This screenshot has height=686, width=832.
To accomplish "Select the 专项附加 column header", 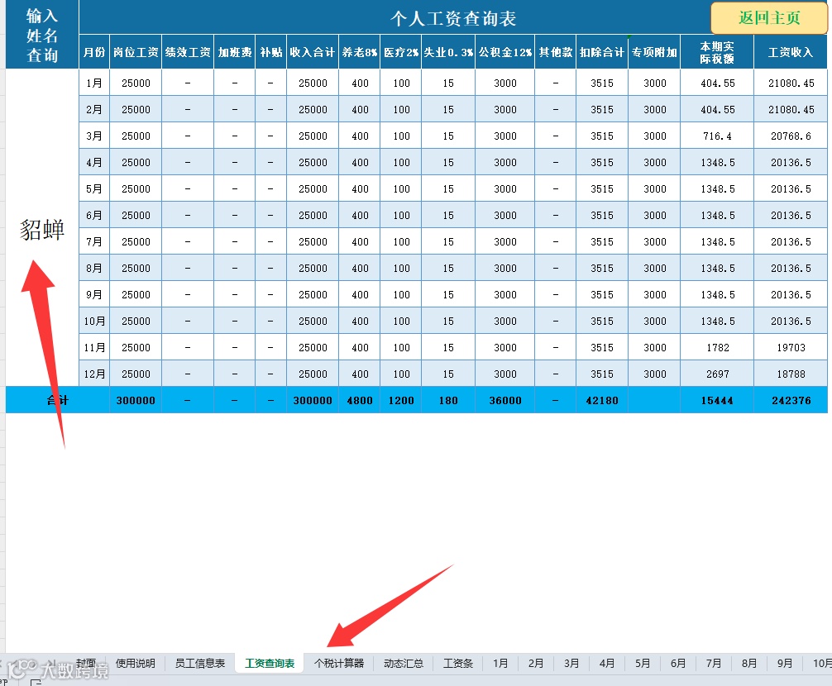I will [654, 52].
